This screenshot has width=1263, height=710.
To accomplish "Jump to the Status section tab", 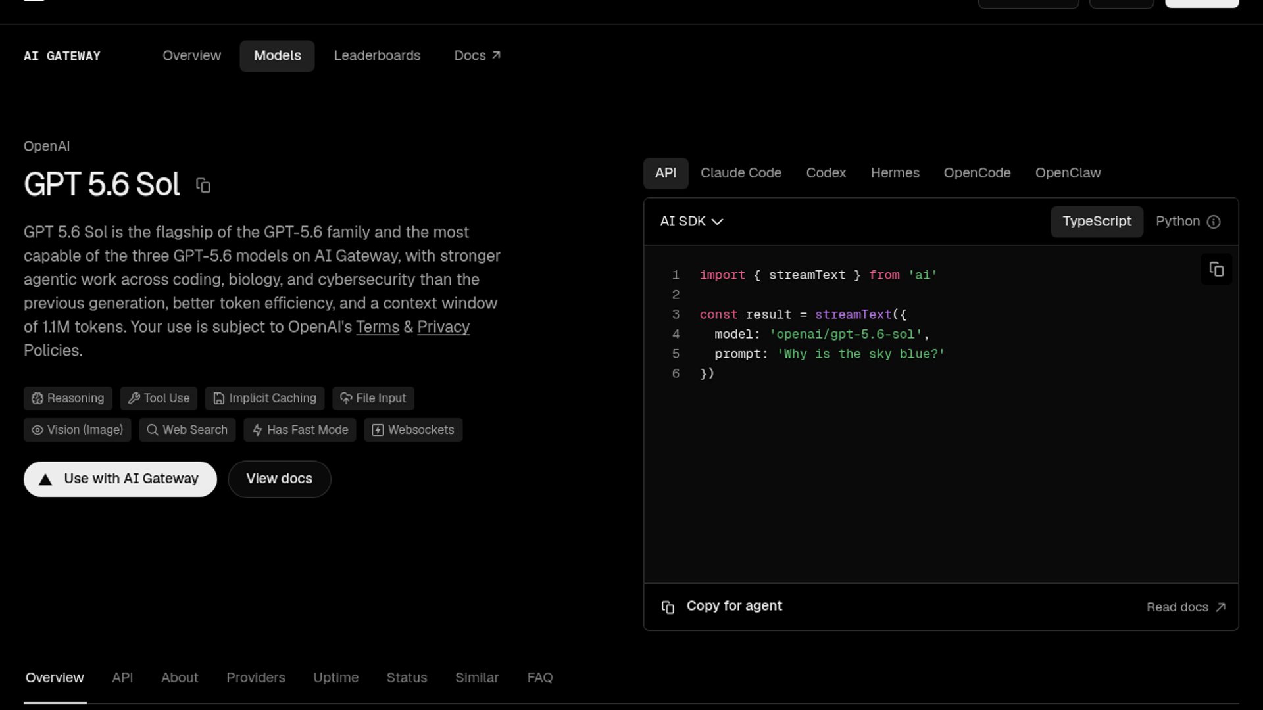I will click(x=407, y=678).
